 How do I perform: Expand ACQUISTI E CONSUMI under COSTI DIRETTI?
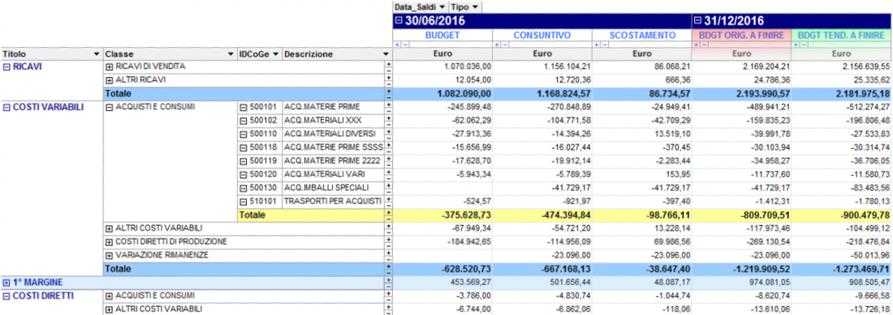110,296
